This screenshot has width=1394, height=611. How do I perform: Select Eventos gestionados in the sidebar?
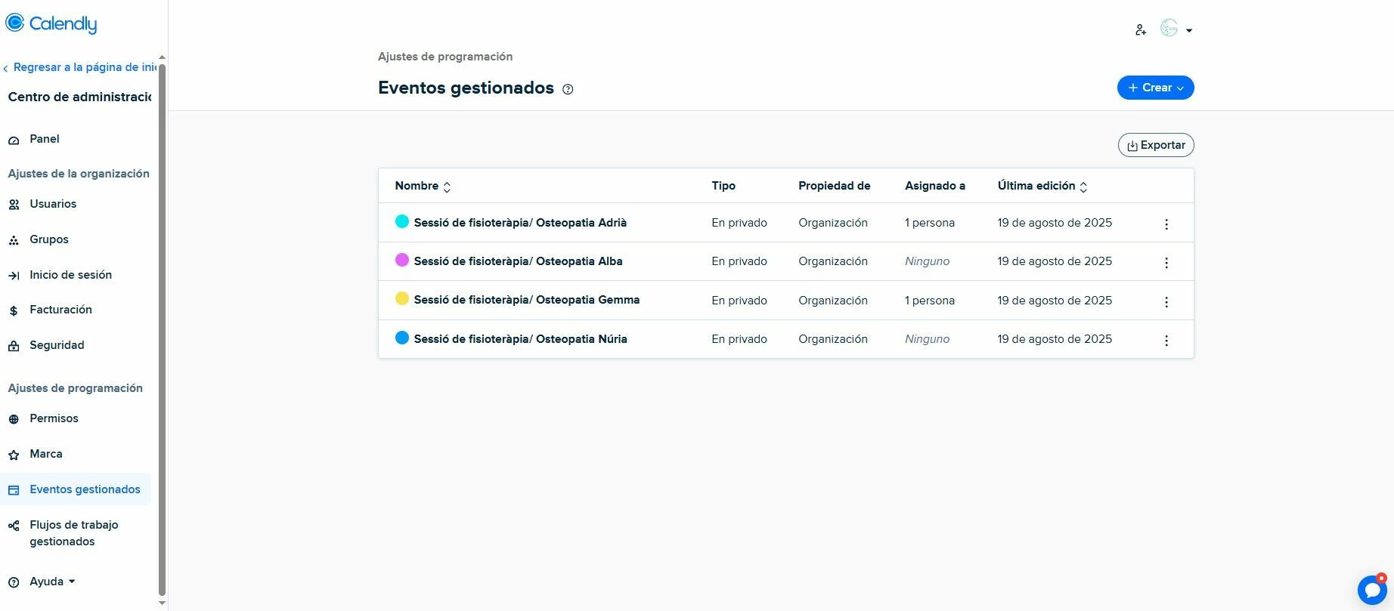point(76,489)
